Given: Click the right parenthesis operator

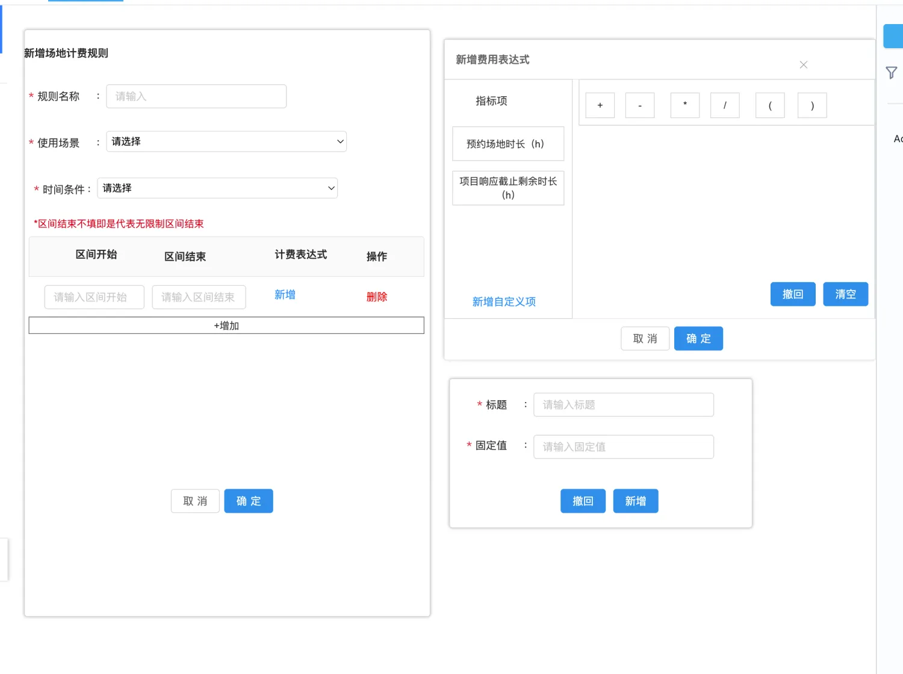Looking at the screenshot, I should [x=811, y=105].
